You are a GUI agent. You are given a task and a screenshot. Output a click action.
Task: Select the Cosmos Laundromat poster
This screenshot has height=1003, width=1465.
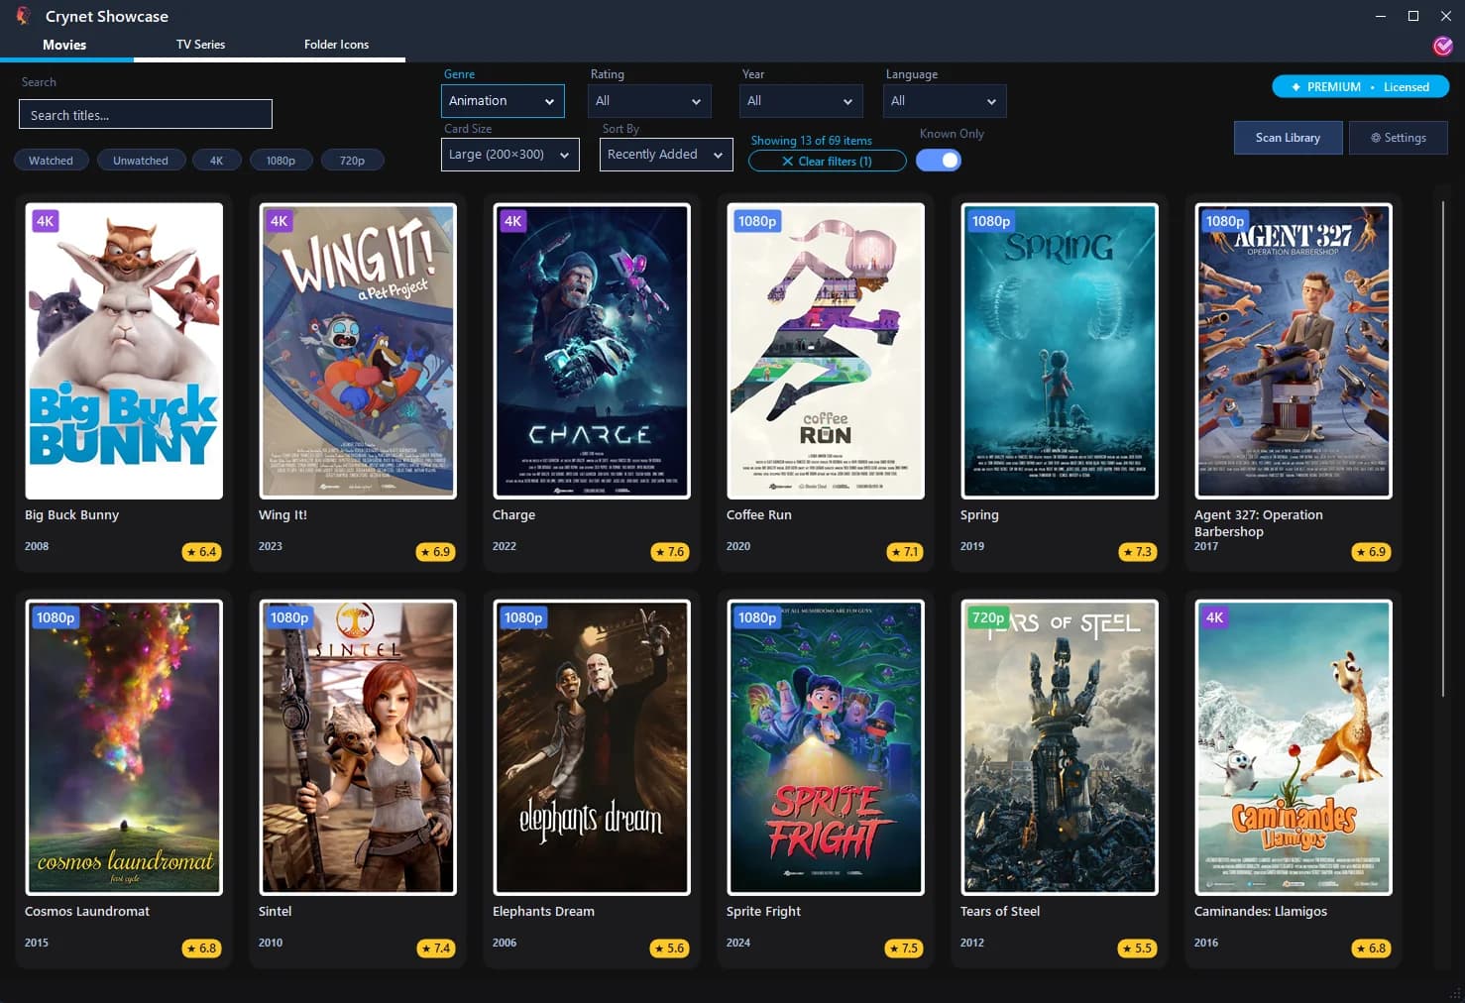(124, 747)
